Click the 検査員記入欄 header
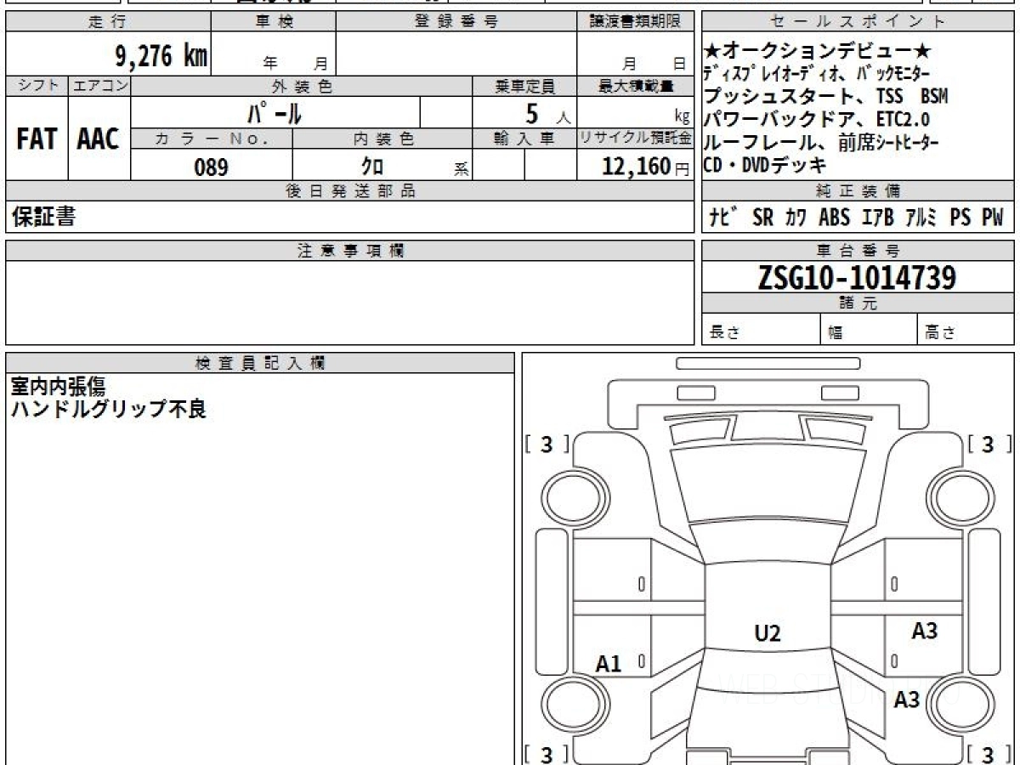This screenshot has width=1020, height=765. click(x=260, y=363)
